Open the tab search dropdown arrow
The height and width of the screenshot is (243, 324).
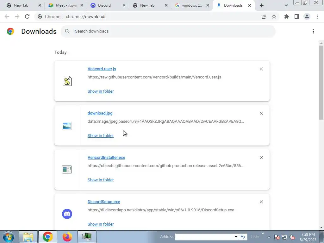[x=286, y=5]
